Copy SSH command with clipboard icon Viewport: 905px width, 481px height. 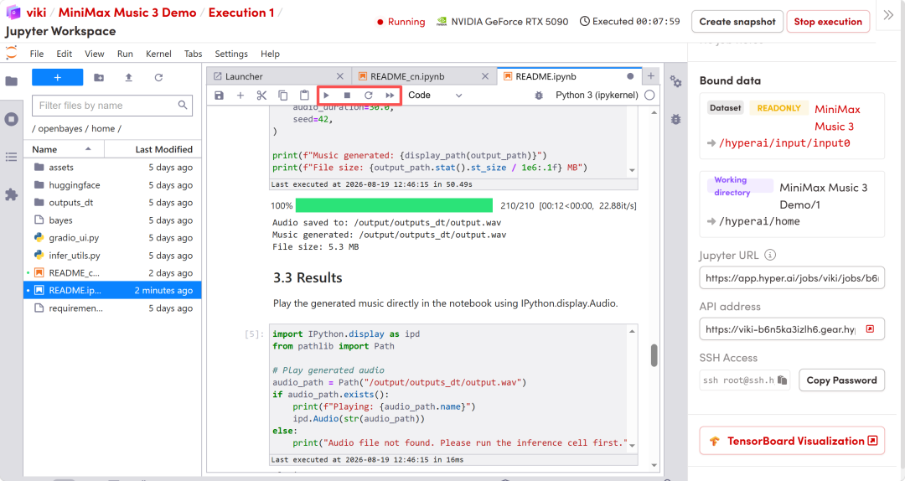pos(782,380)
